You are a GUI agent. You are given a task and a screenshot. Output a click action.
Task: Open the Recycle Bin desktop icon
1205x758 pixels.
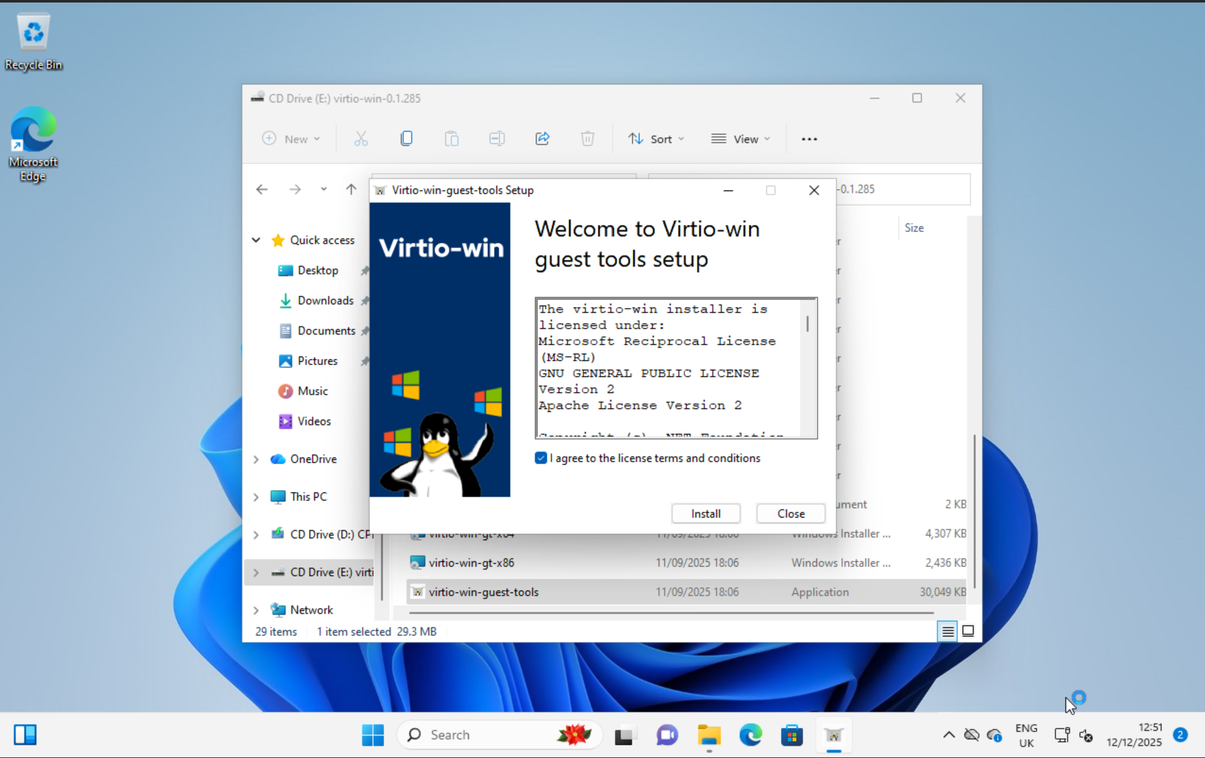(33, 41)
